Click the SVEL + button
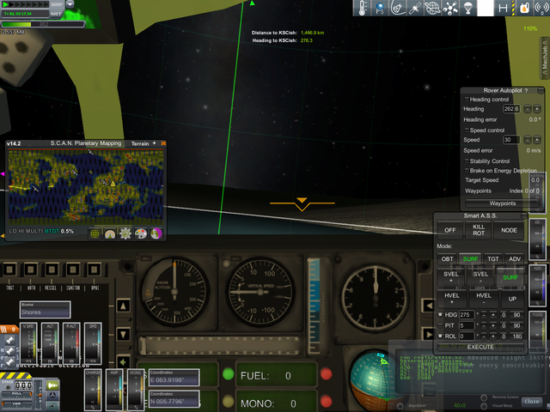Viewport: 550px width, 412px height. 451,276
